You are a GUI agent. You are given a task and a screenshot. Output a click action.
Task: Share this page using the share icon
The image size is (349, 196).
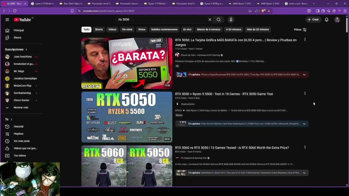coord(256,11)
